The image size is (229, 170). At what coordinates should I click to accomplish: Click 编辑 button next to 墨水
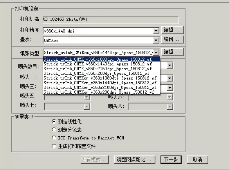coord(172,40)
